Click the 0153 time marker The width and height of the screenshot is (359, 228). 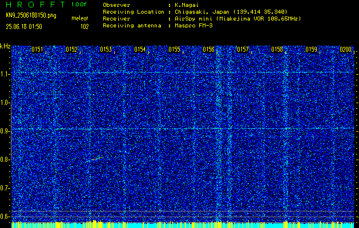[106, 50]
